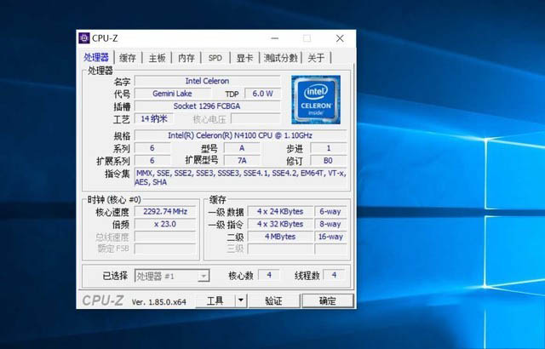Viewport: 545px width, 349px height.
Task: Click the Socket 1296 FCBGA field
Action: [x=207, y=106]
